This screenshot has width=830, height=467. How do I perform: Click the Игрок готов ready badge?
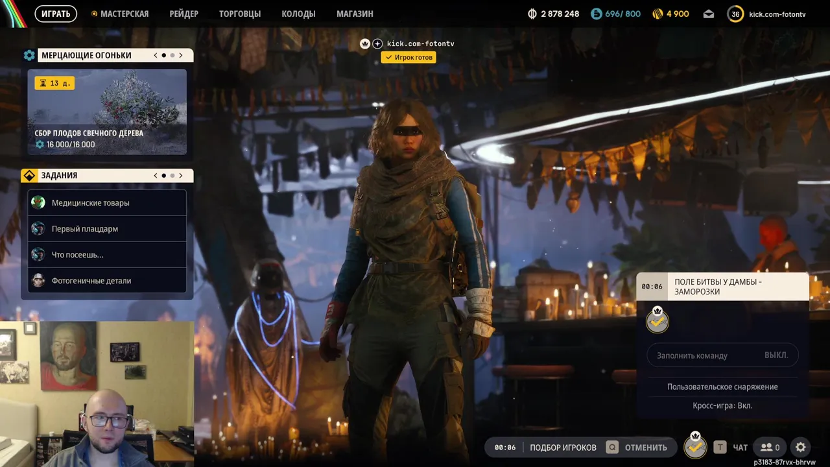pyautogui.click(x=408, y=57)
